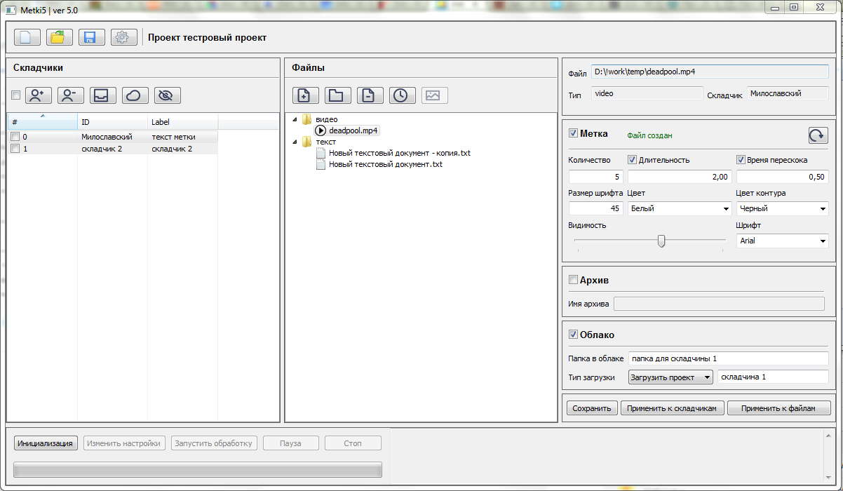
Task: Open a project with the folder icon
Action: pyautogui.click(x=60, y=37)
